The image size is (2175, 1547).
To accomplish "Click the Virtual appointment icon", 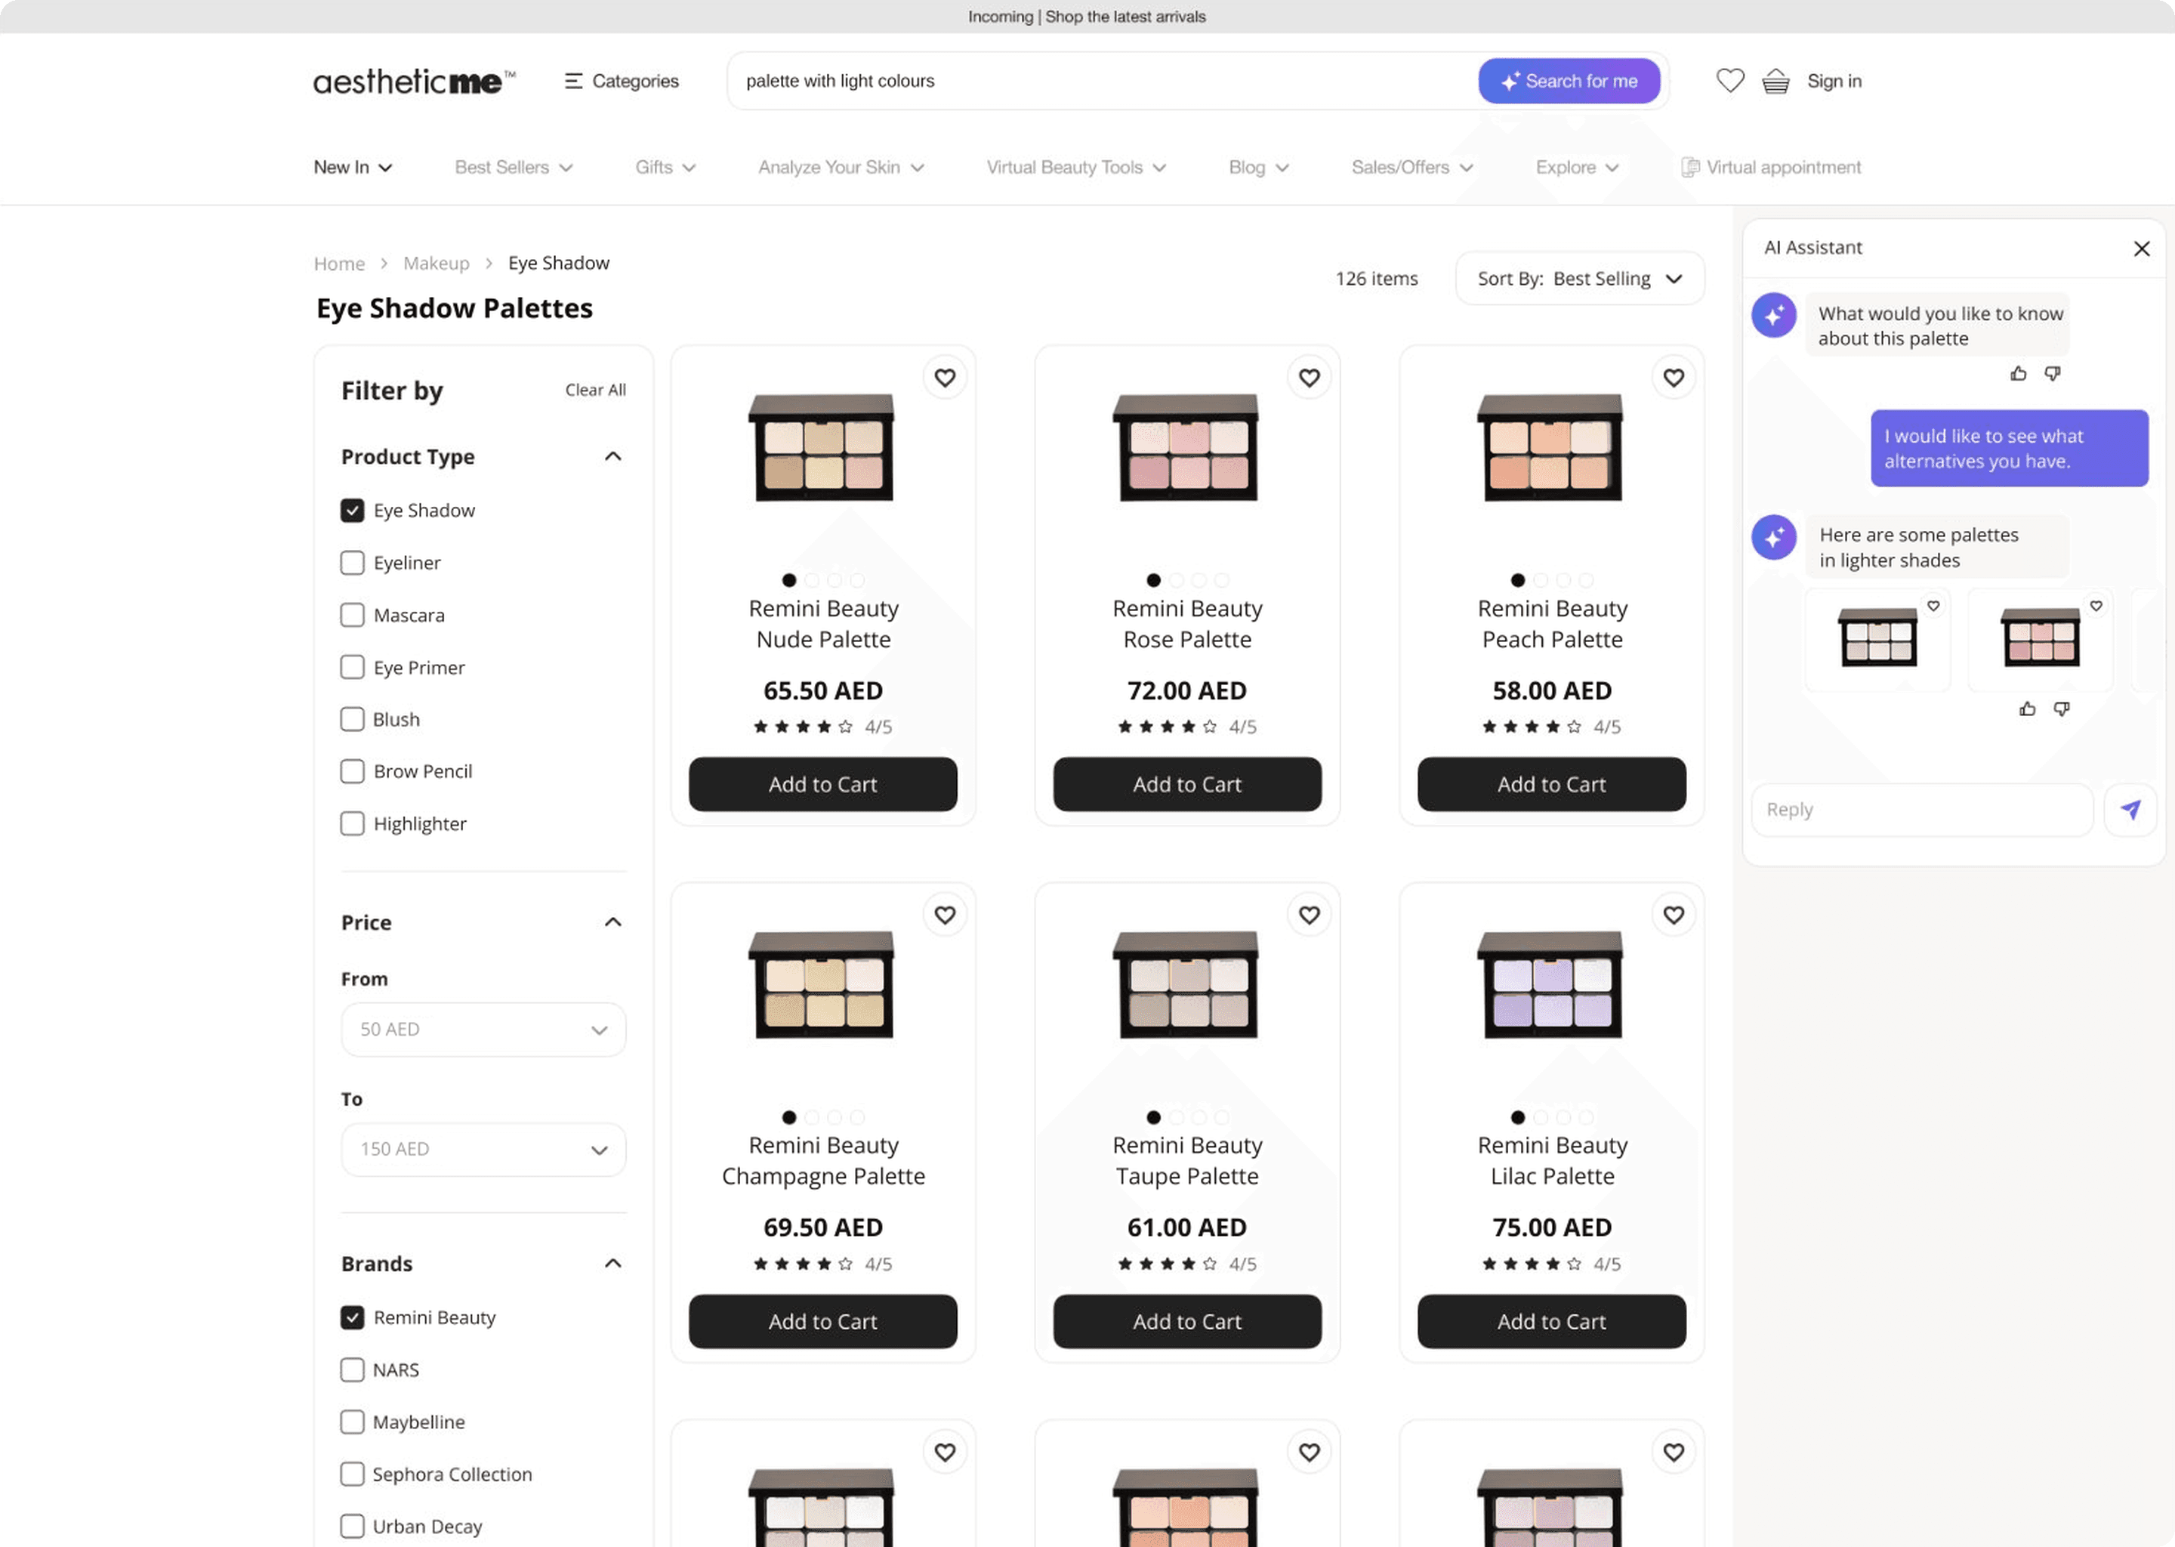I will point(1689,168).
